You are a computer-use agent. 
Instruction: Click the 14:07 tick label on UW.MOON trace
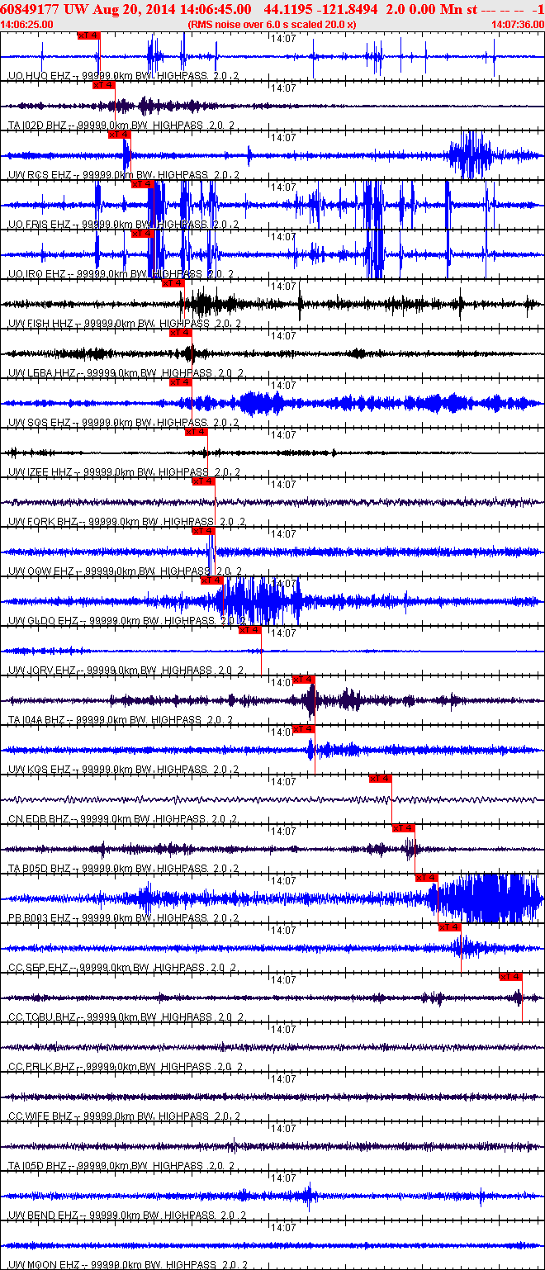(x=284, y=1227)
